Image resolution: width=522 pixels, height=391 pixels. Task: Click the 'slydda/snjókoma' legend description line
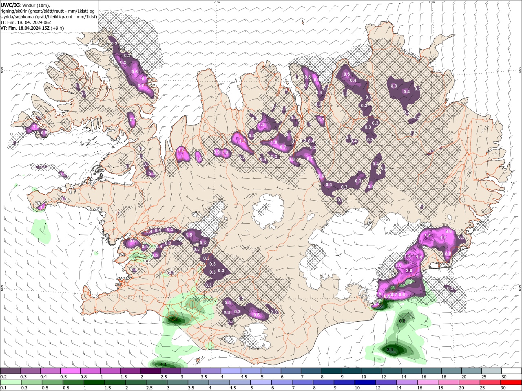(x=49, y=17)
